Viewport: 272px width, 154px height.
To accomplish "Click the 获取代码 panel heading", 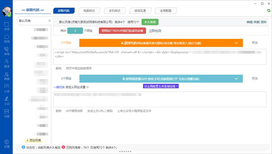I will [33, 10].
